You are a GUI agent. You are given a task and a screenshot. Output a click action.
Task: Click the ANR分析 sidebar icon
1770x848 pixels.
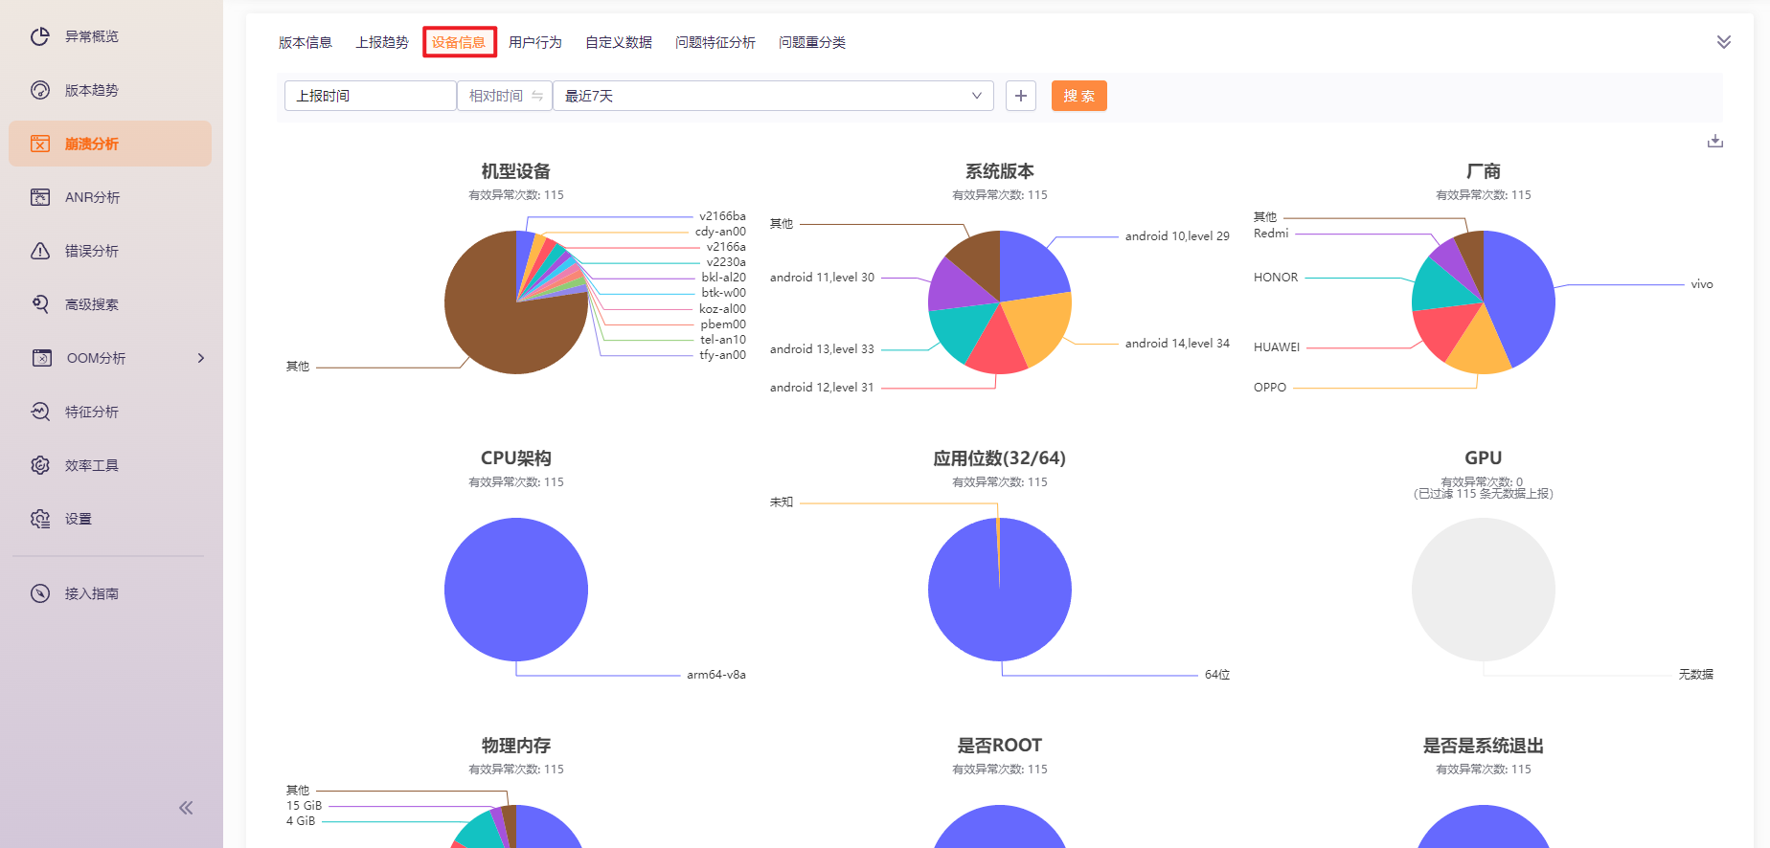pyautogui.click(x=40, y=197)
